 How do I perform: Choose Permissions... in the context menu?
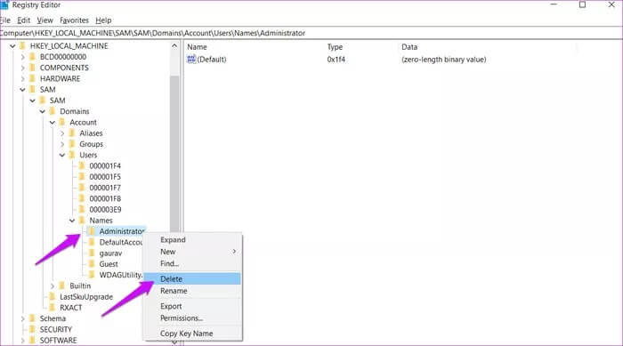click(192, 318)
